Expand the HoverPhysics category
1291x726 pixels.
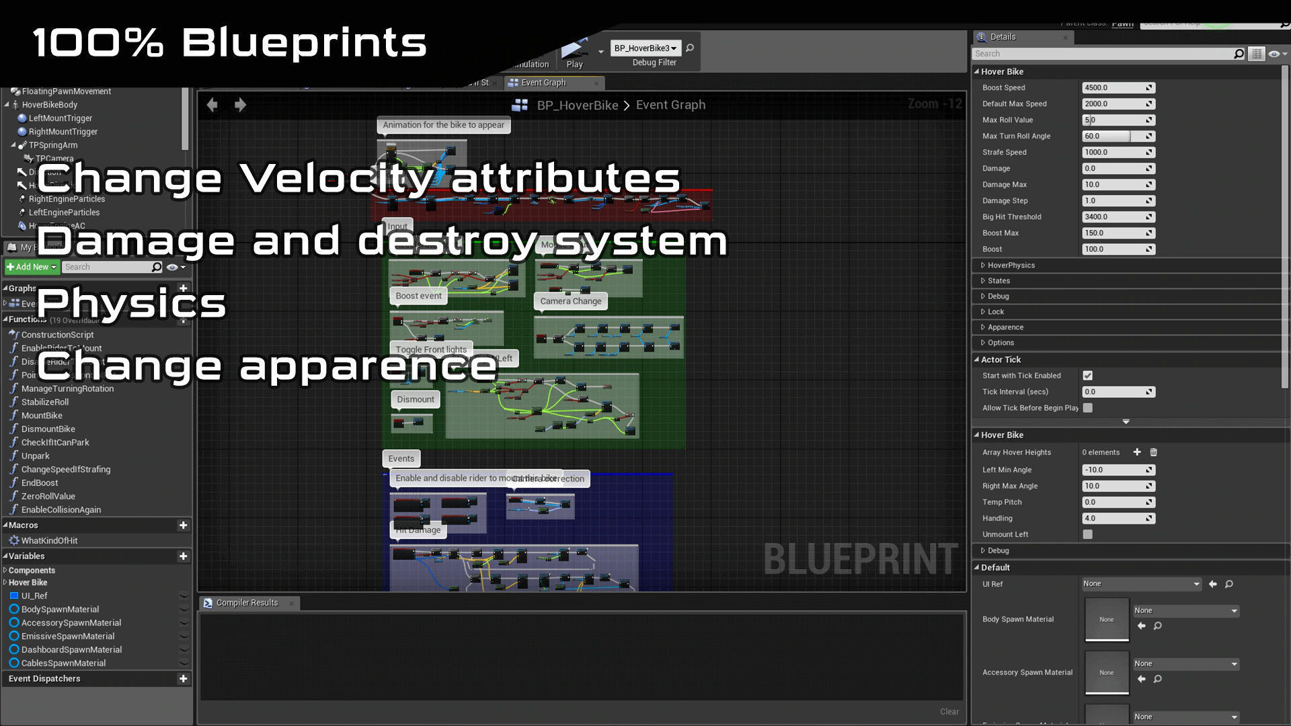(x=1011, y=266)
